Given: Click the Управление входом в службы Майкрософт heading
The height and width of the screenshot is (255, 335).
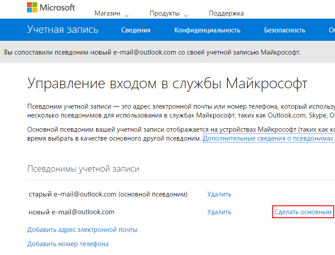Looking at the screenshot, I should coord(167,83).
